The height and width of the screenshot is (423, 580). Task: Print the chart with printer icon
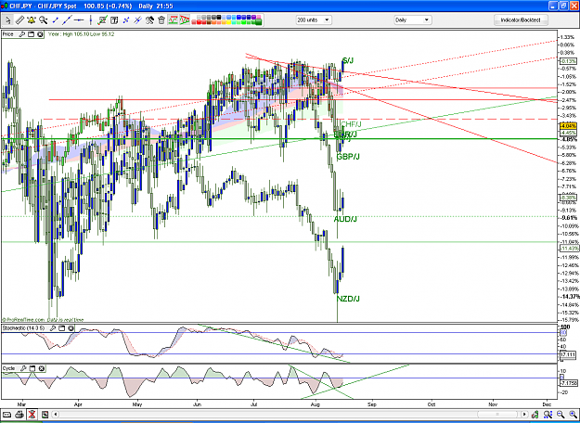coord(20,415)
